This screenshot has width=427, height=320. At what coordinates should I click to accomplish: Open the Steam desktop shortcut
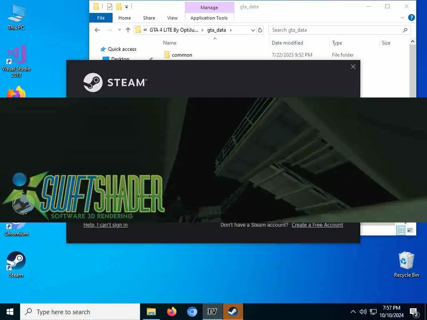point(16,264)
